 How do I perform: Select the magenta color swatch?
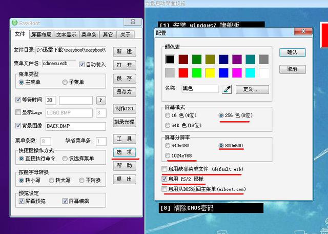[237, 73]
